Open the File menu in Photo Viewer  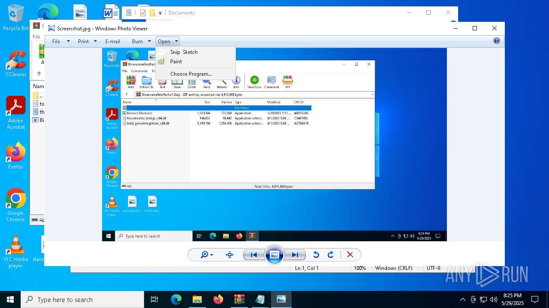[56, 41]
